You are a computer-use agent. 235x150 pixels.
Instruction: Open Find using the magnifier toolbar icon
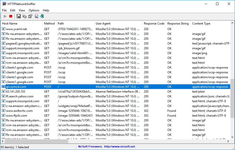coord(36,16)
